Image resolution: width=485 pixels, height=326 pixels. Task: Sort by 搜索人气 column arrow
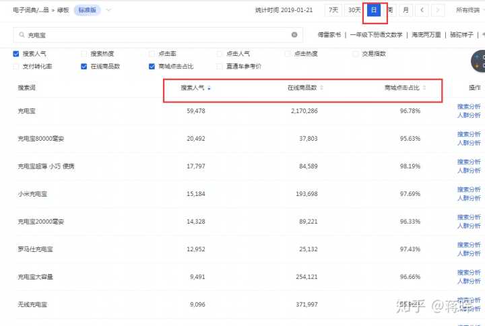(209, 88)
